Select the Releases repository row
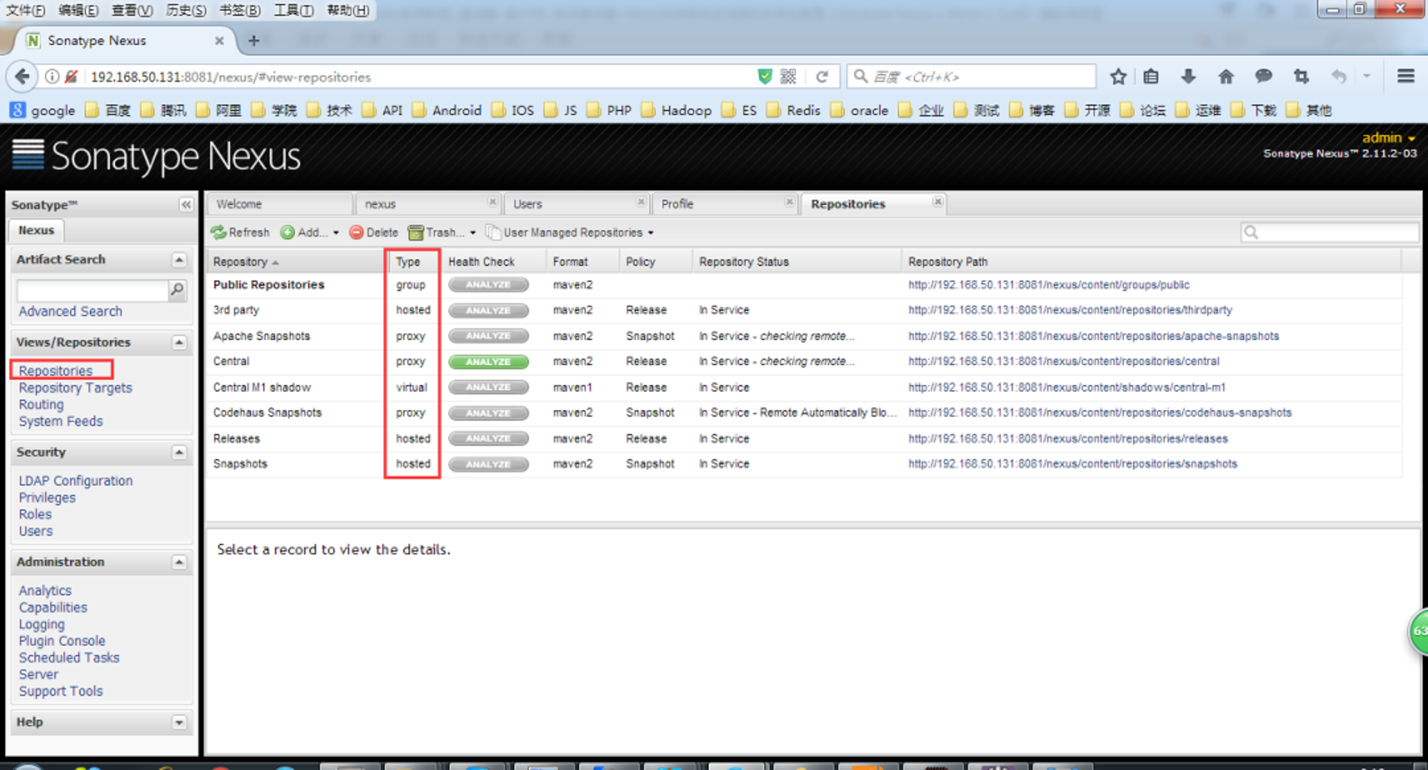 click(x=804, y=439)
